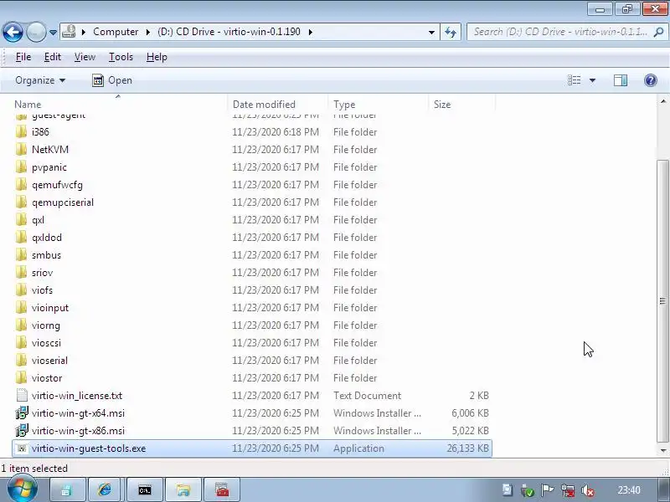Open the File menu
Screen dimensions: 670x502
tap(23, 57)
